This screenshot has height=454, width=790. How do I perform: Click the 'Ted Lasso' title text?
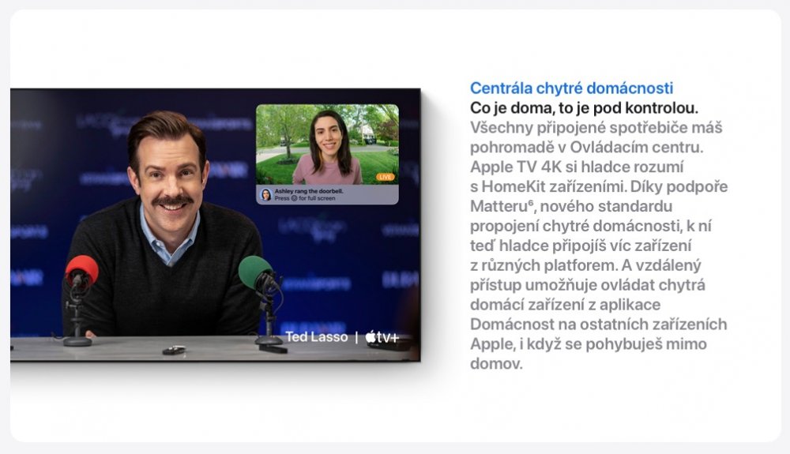tap(317, 336)
